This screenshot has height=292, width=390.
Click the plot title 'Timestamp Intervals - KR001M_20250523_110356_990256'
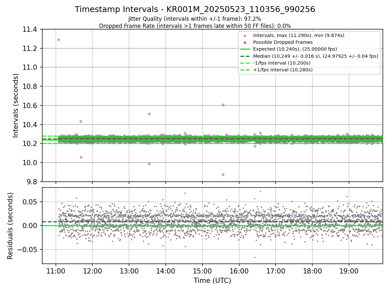coord(195,9)
